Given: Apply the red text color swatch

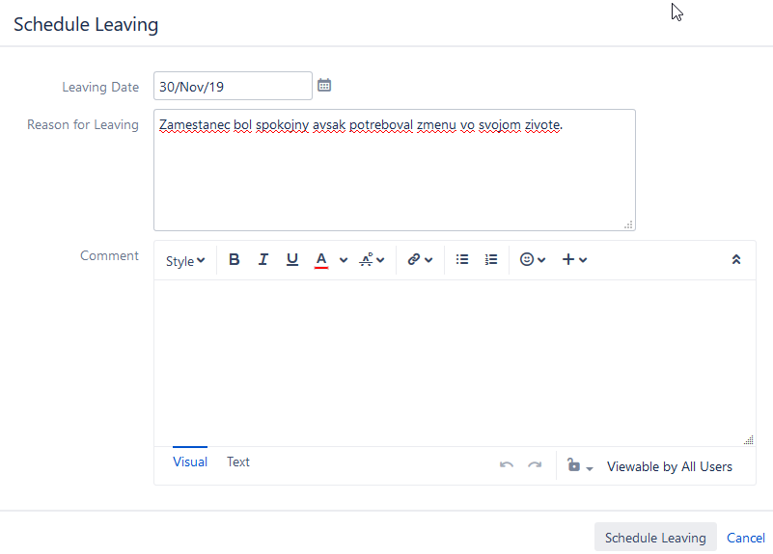Looking at the screenshot, I should pos(321,260).
